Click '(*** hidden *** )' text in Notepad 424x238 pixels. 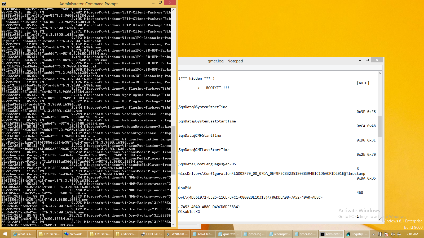(197, 78)
